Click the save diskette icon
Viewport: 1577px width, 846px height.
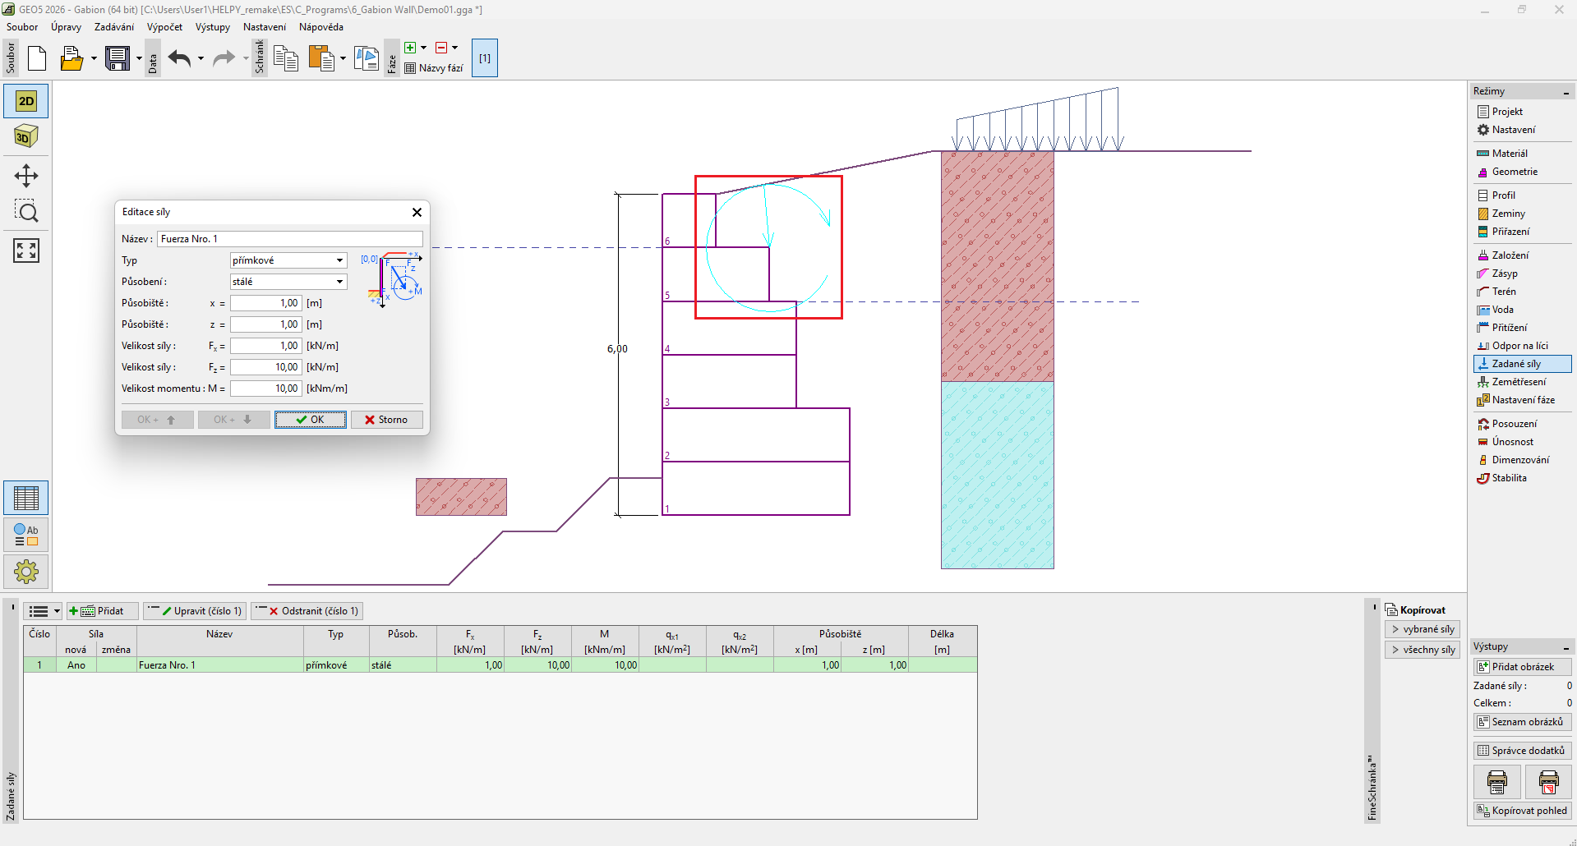tap(118, 58)
